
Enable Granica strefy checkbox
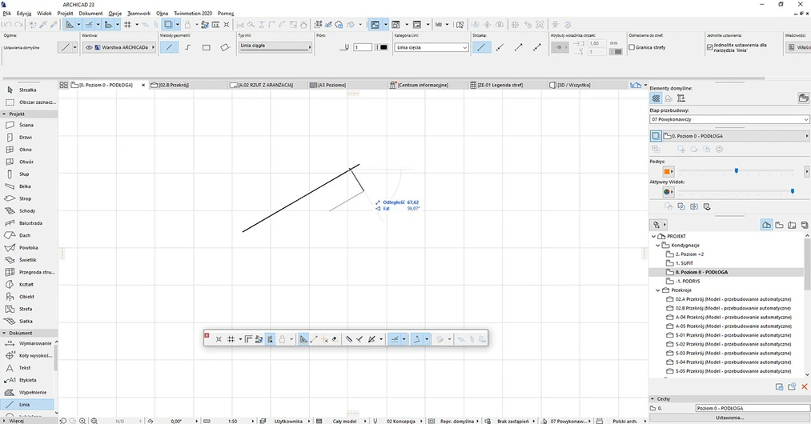(632, 47)
